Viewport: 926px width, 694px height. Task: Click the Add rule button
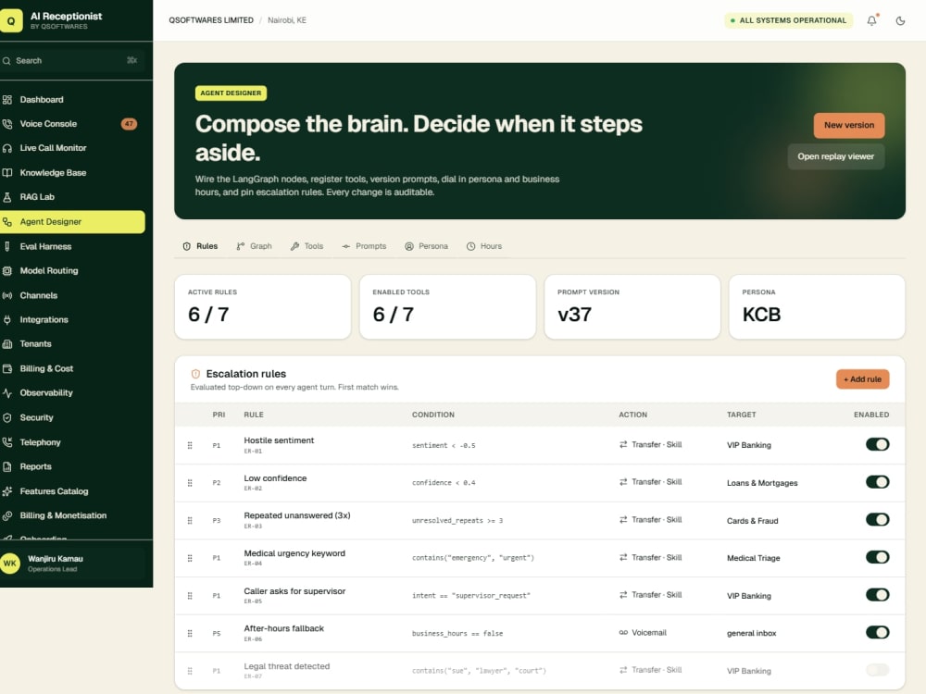coord(862,379)
